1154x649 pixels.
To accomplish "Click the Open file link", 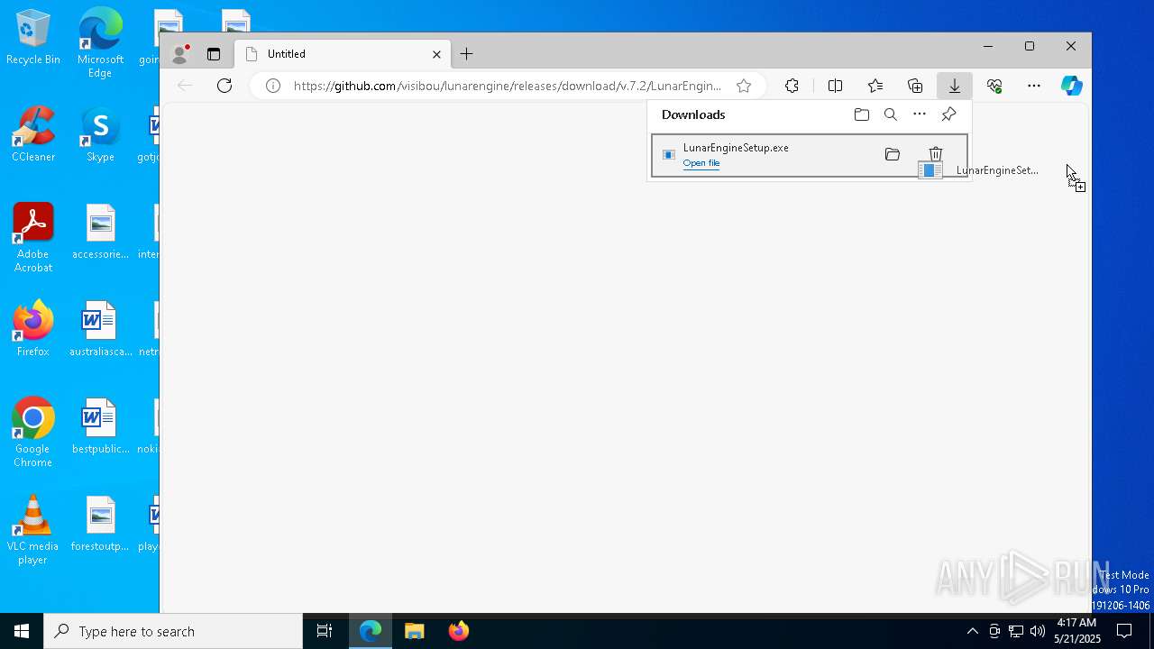I will coord(701,163).
